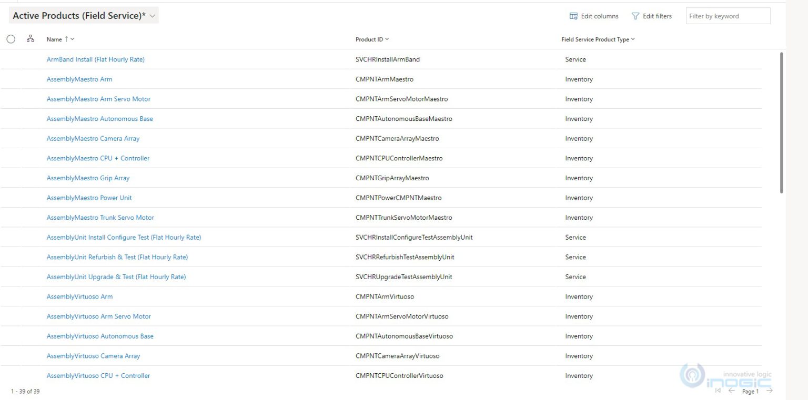Click the ascending sort arrow beside Name
The width and height of the screenshot is (808, 400).
coord(67,39)
